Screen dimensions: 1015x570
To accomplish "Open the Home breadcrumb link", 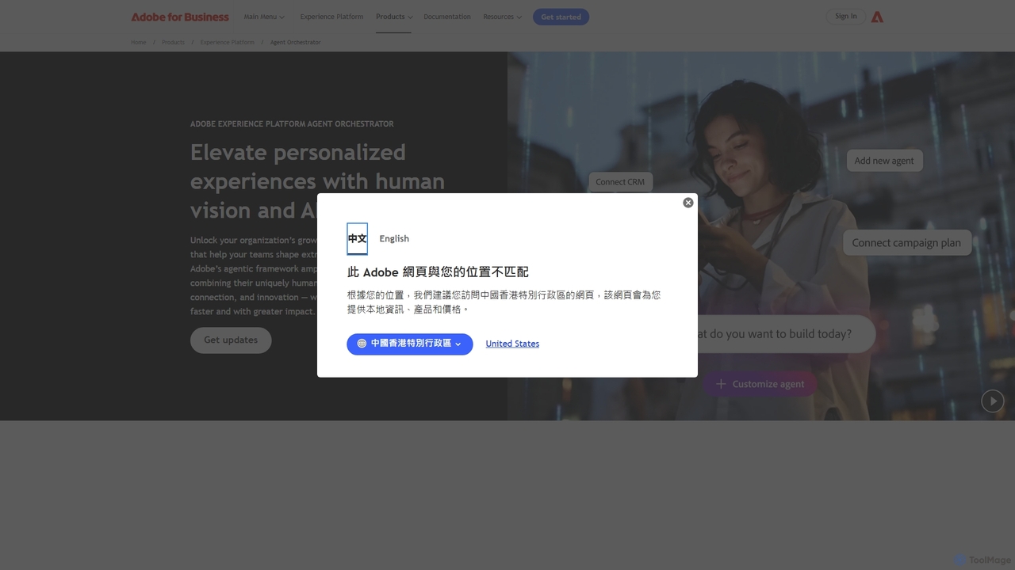I will [139, 42].
